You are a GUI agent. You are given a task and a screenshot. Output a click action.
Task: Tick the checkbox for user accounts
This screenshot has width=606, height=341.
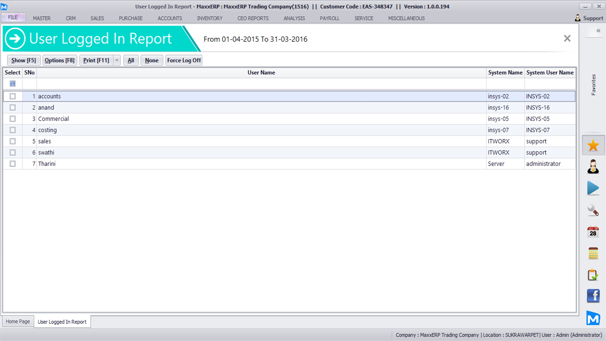click(x=12, y=96)
